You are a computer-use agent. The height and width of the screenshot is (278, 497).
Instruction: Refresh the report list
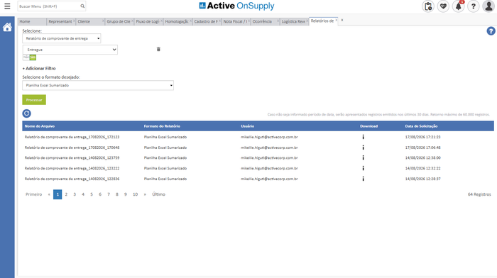[27, 113]
